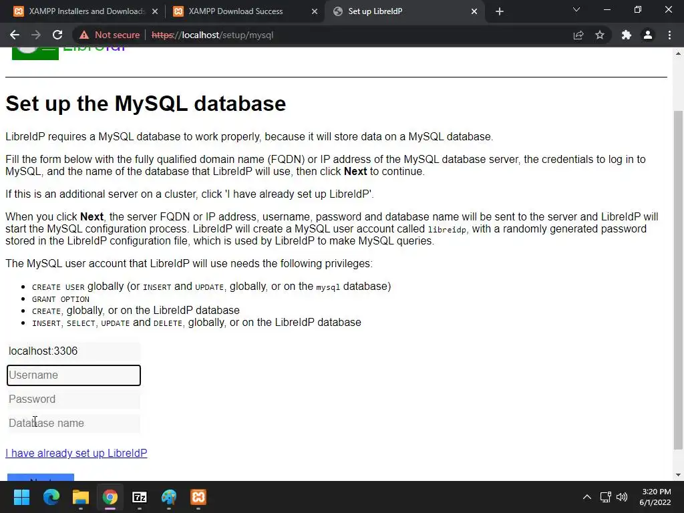Open a new browser tab
Screen dimensions: 684x513
500,11
